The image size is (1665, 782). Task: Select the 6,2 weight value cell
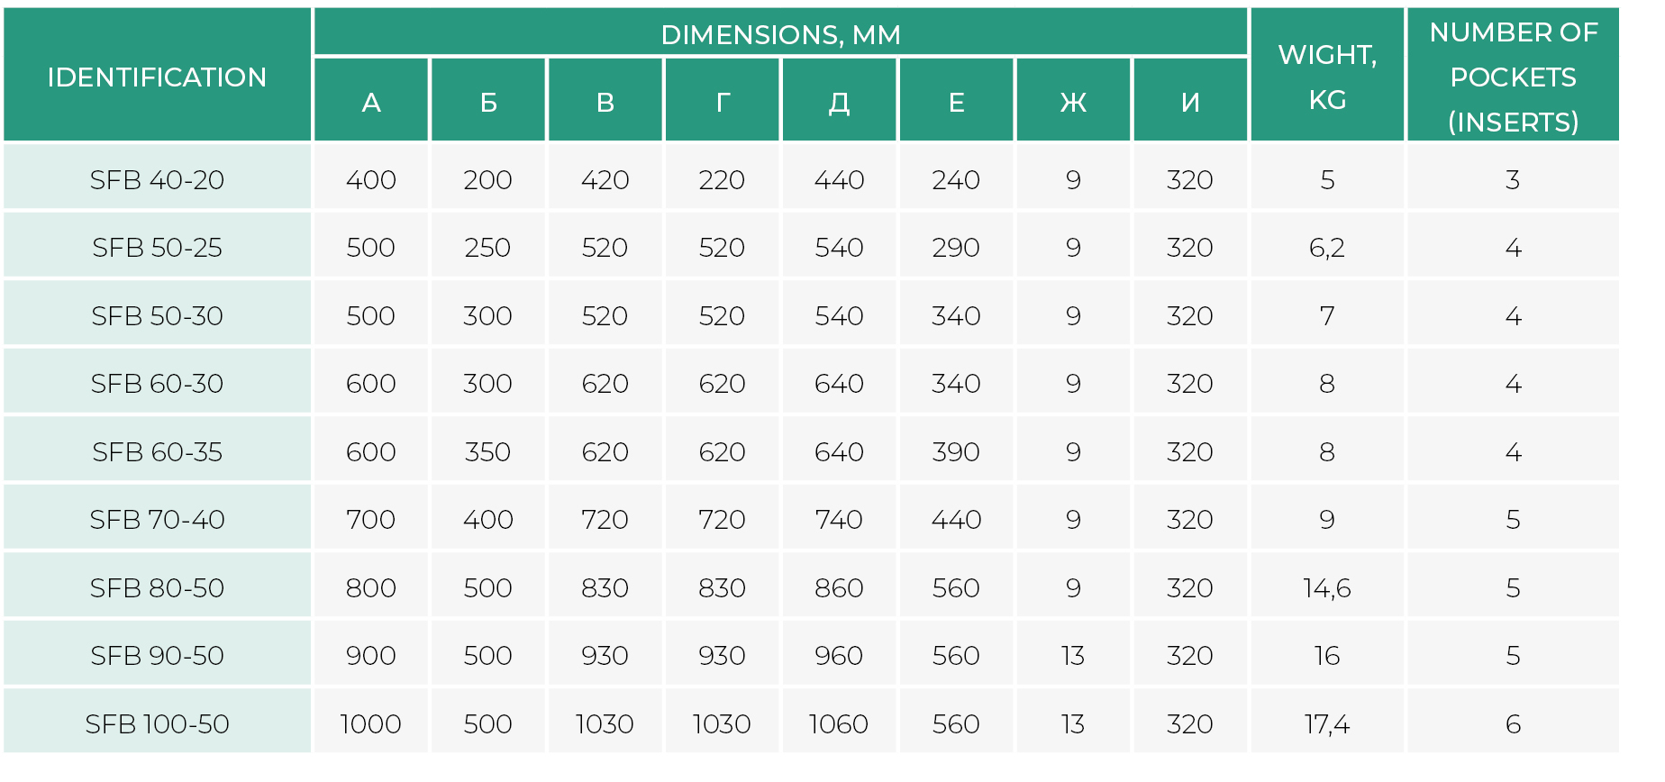(1327, 248)
